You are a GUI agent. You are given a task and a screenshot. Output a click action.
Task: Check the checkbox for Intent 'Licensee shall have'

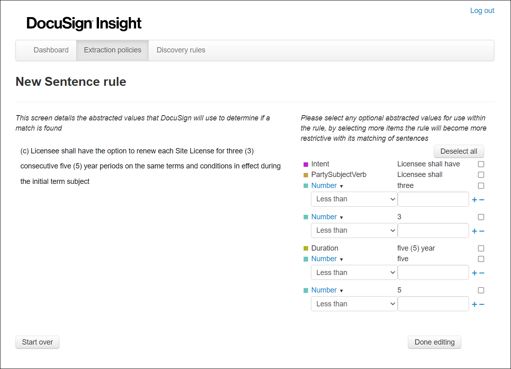coord(481,164)
